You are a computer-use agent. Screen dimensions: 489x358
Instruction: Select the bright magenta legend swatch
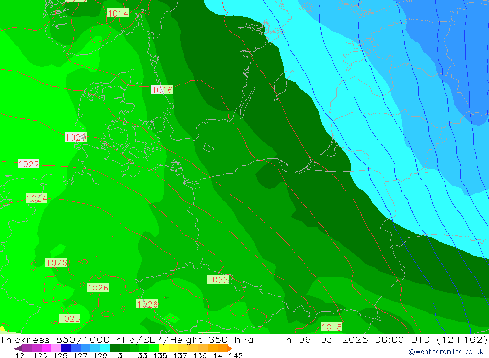(46, 348)
